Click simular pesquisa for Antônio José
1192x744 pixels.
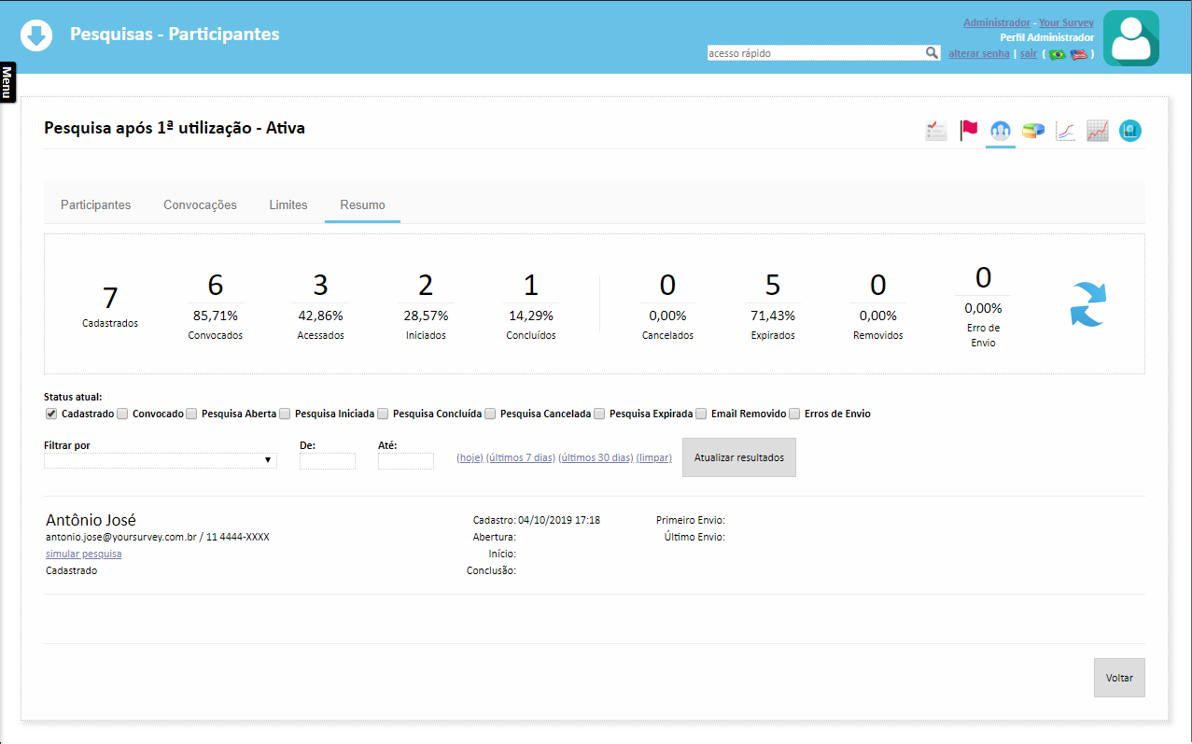tap(83, 554)
